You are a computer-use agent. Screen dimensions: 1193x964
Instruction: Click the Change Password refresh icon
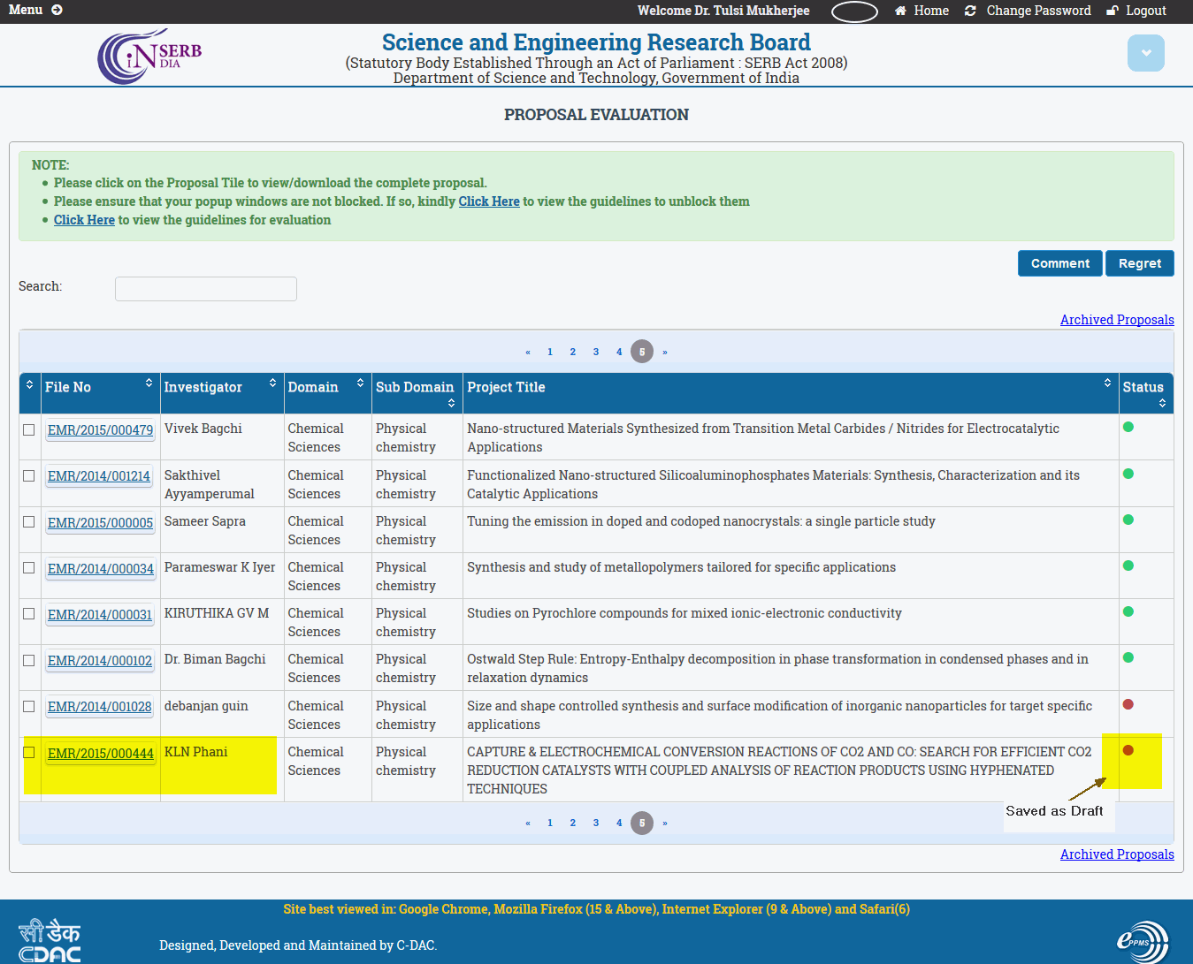pos(970,11)
